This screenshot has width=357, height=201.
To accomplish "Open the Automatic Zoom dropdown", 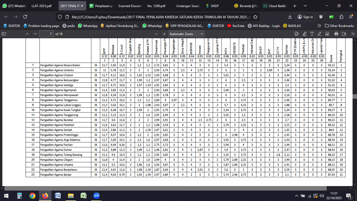I will (186, 34).
